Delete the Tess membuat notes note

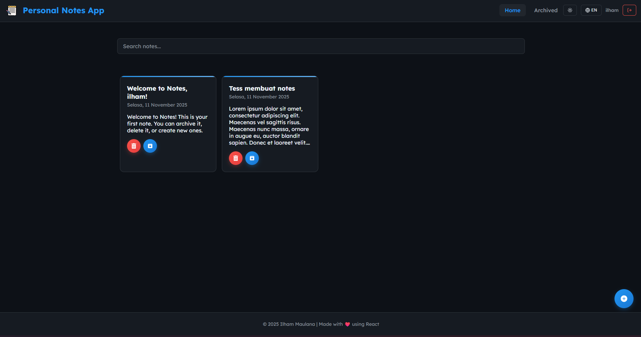(x=236, y=158)
